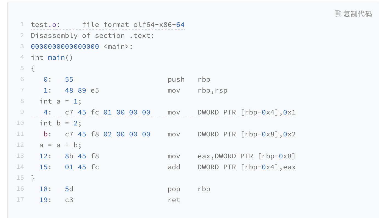Screen dimensions: 379x218
Task: Click line number 17 in the gutter
Action: (20, 200)
